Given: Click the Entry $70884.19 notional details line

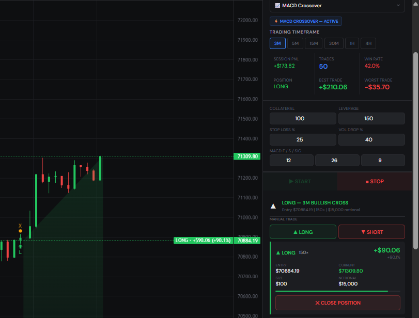Looking at the screenshot, I should pos(321,210).
